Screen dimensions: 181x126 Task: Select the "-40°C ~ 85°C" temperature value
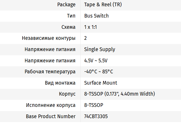99,72
